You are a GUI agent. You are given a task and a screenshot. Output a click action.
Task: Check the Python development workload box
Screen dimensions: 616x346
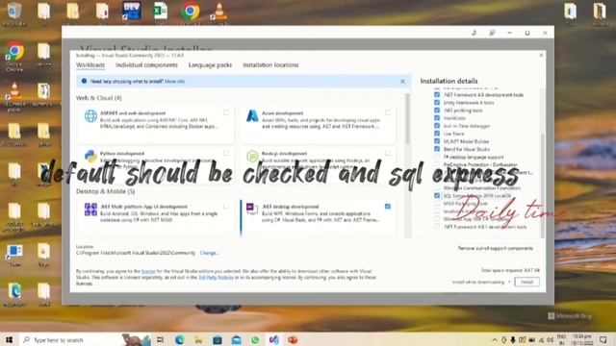pos(226,154)
